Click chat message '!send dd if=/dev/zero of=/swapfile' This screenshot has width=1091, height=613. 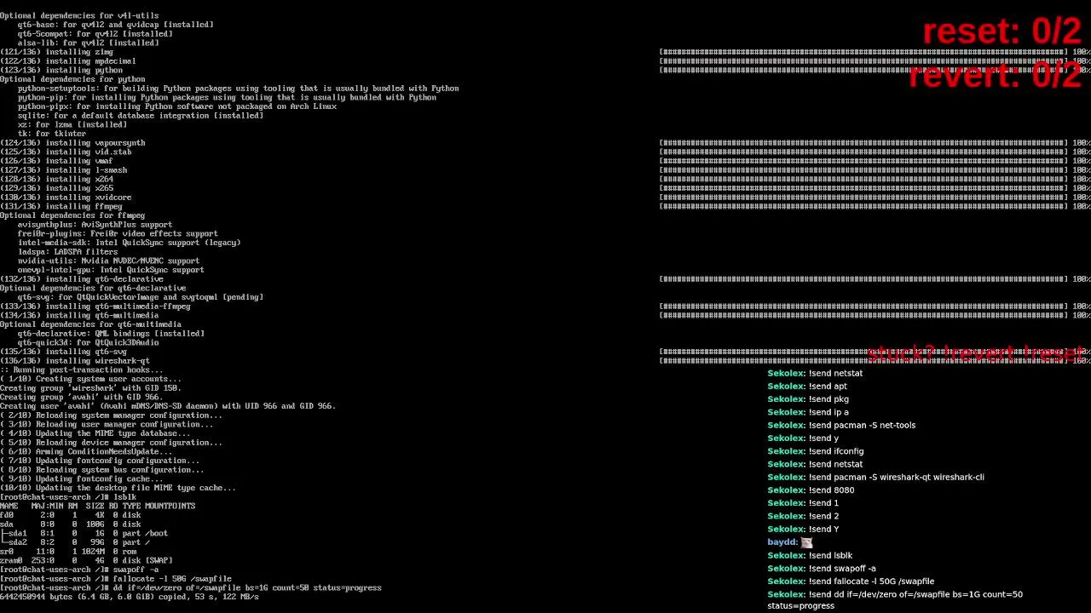point(895,600)
